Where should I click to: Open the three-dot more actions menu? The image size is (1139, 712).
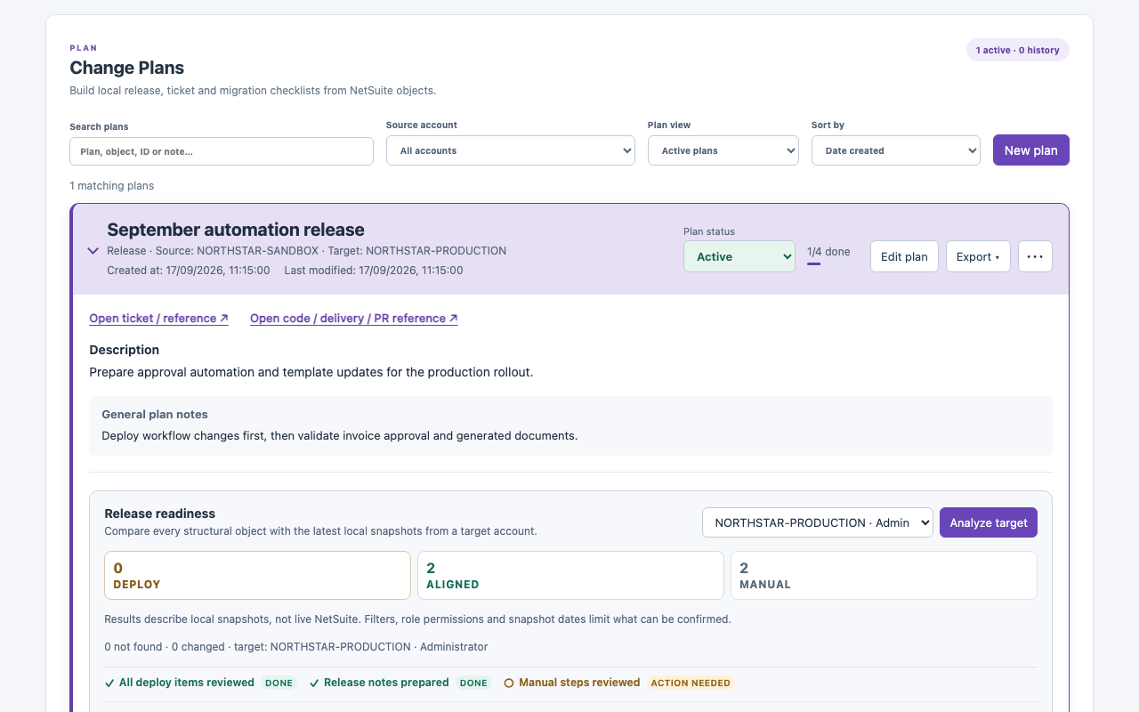point(1035,256)
